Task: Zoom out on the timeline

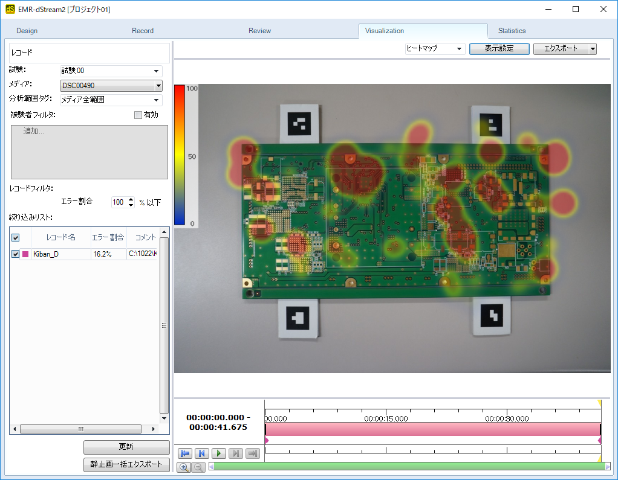Action: (x=198, y=467)
